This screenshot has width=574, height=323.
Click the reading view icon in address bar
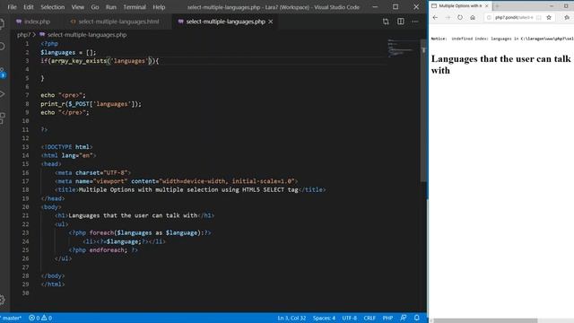pyautogui.click(x=538, y=17)
